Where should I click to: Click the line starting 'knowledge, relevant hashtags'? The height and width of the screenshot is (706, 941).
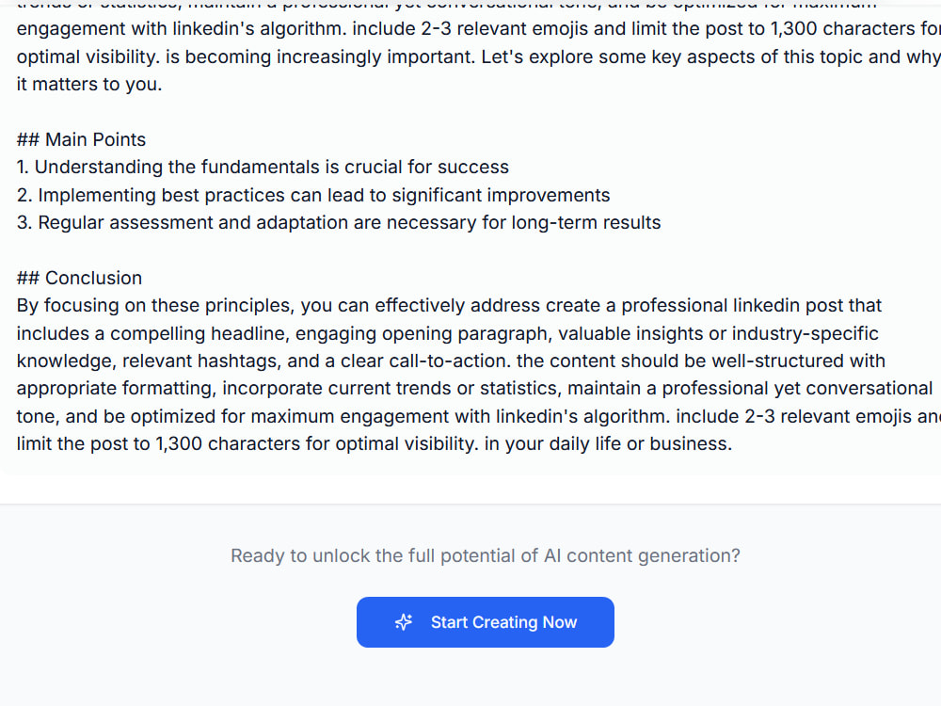point(451,361)
